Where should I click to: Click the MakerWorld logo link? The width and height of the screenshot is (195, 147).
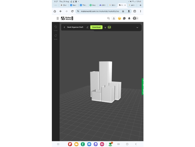[x=67, y=18]
